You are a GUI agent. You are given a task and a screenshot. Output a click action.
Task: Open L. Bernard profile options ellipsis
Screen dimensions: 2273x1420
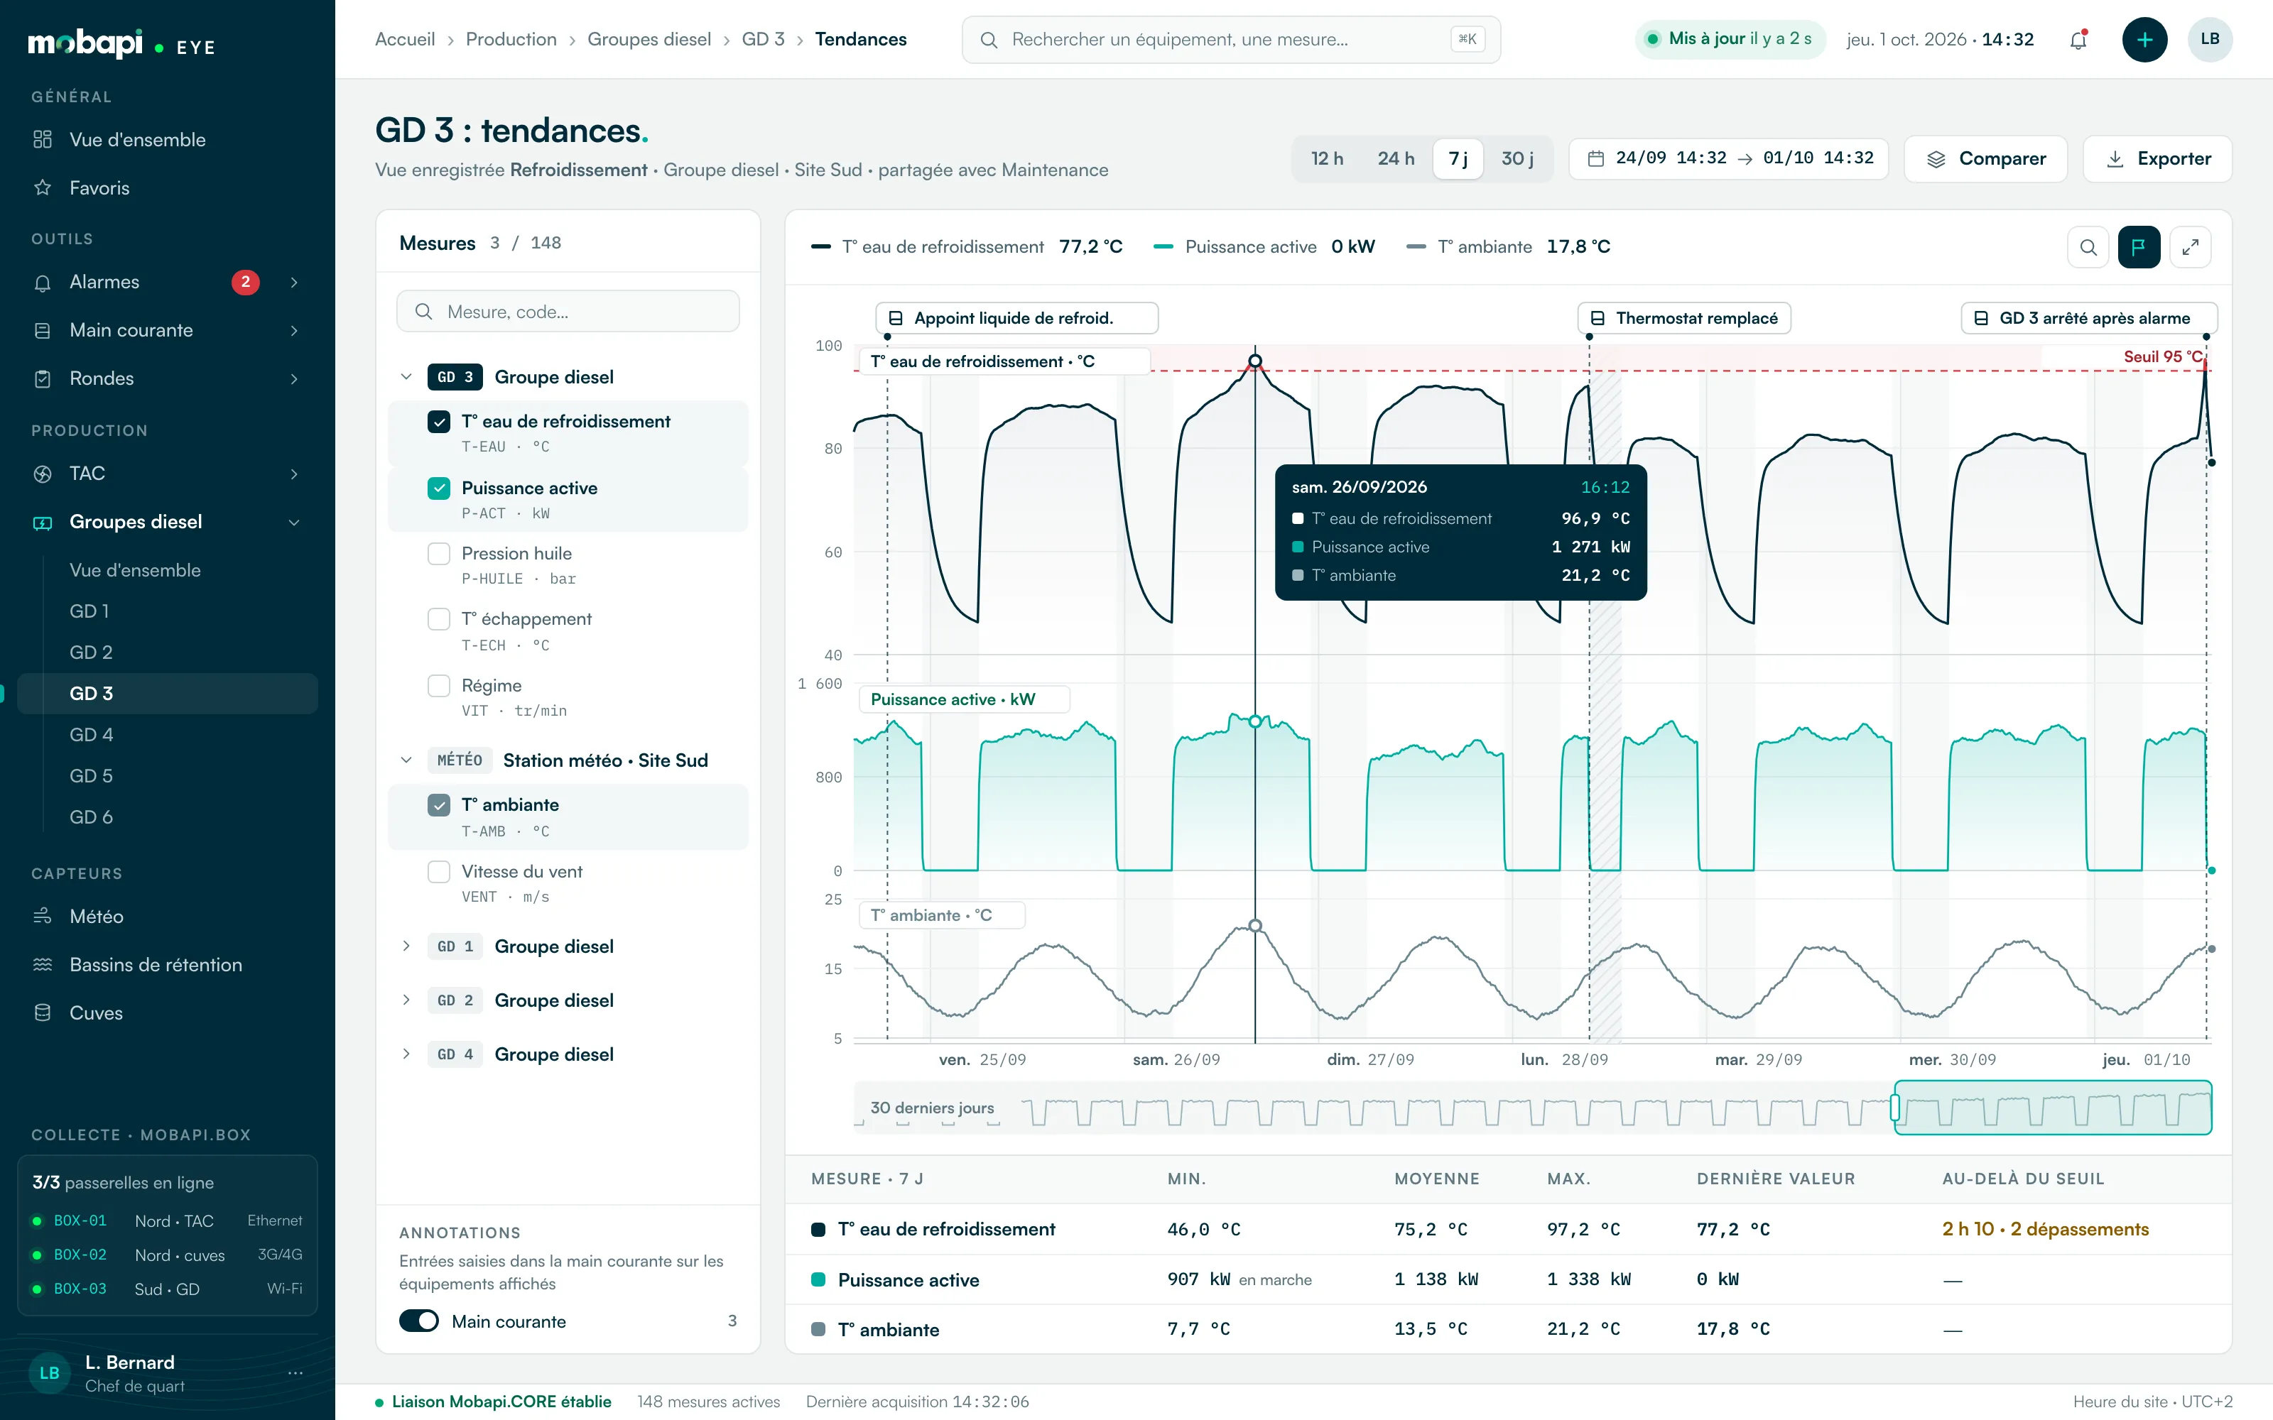pyautogui.click(x=295, y=1373)
